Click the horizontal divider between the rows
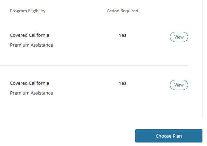 pyautogui.click(x=94, y=65)
